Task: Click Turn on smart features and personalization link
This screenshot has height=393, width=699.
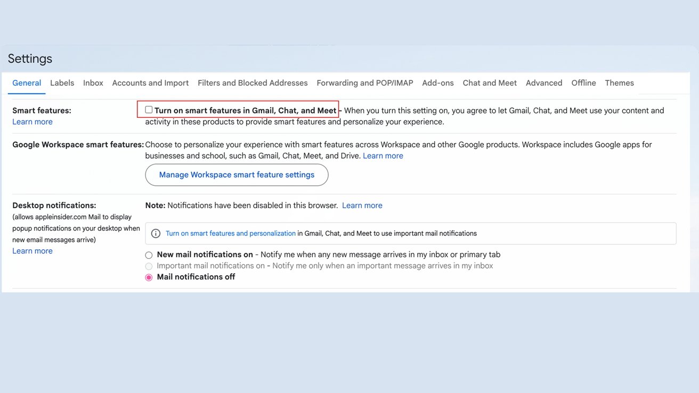Action: click(230, 233)
